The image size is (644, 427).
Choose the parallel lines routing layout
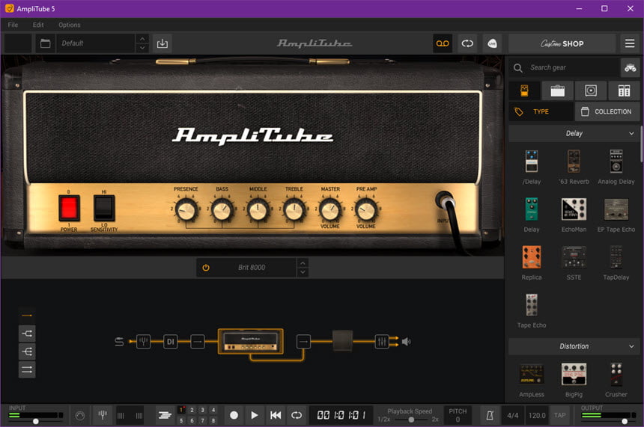pos(27,369)
